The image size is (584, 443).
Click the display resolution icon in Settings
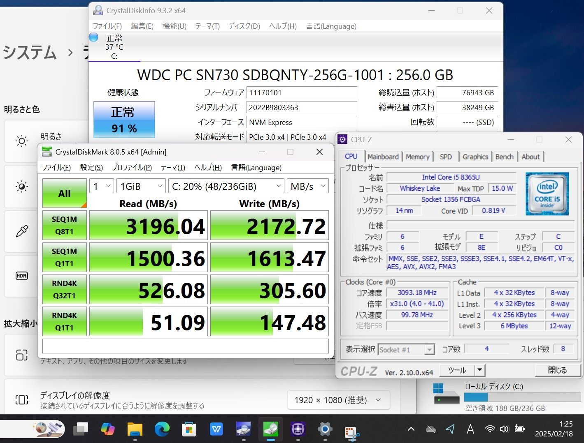coord(22,399)
